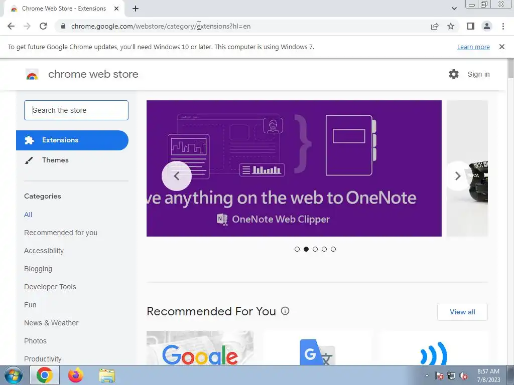Open File Explorer from the taskbar

pos(107,375)
